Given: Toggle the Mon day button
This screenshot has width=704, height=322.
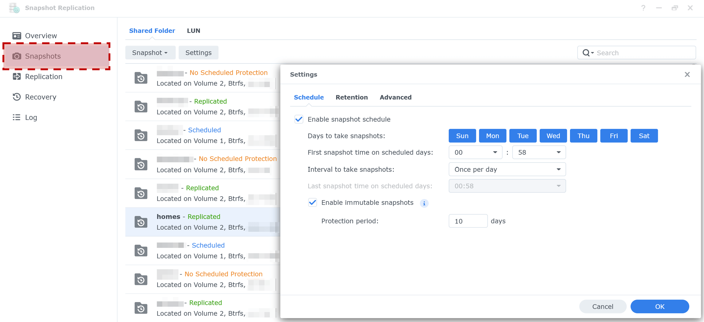Looking at the screenshot, I should (x=492, y=136).
